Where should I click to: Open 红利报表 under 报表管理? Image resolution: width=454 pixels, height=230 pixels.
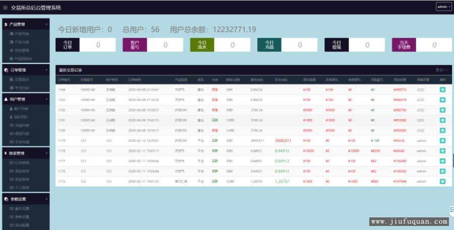[x=19, y=163]
